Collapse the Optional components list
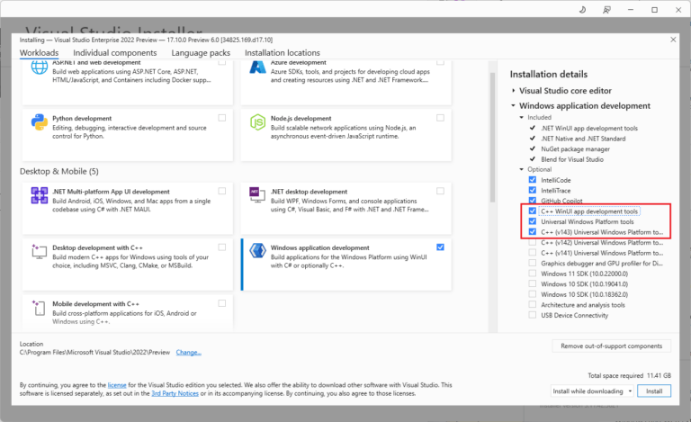The height and width of the screenshot is (422, 691). point(522,169)
